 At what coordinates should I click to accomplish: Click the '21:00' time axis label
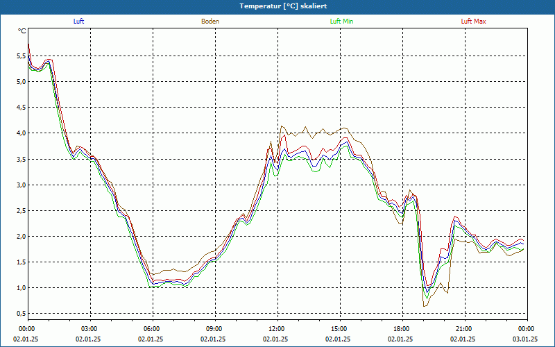pos(463,329)
